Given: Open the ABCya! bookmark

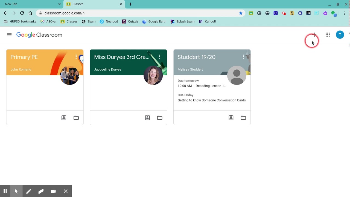Looking at the screenshot, I should [48, 22].
